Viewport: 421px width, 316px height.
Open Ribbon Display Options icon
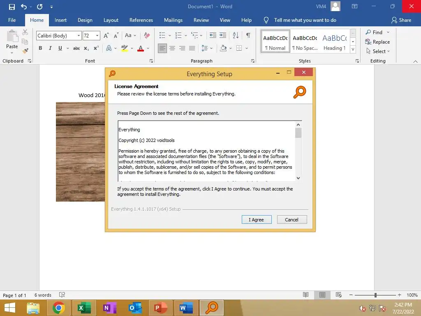pos(355,6)
